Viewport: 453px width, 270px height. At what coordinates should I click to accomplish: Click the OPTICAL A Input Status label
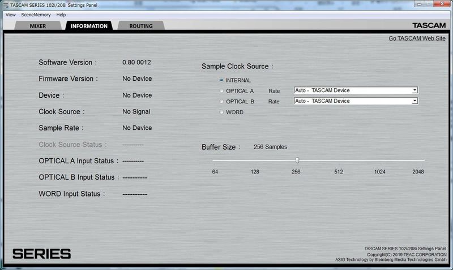tap(79, 161)
